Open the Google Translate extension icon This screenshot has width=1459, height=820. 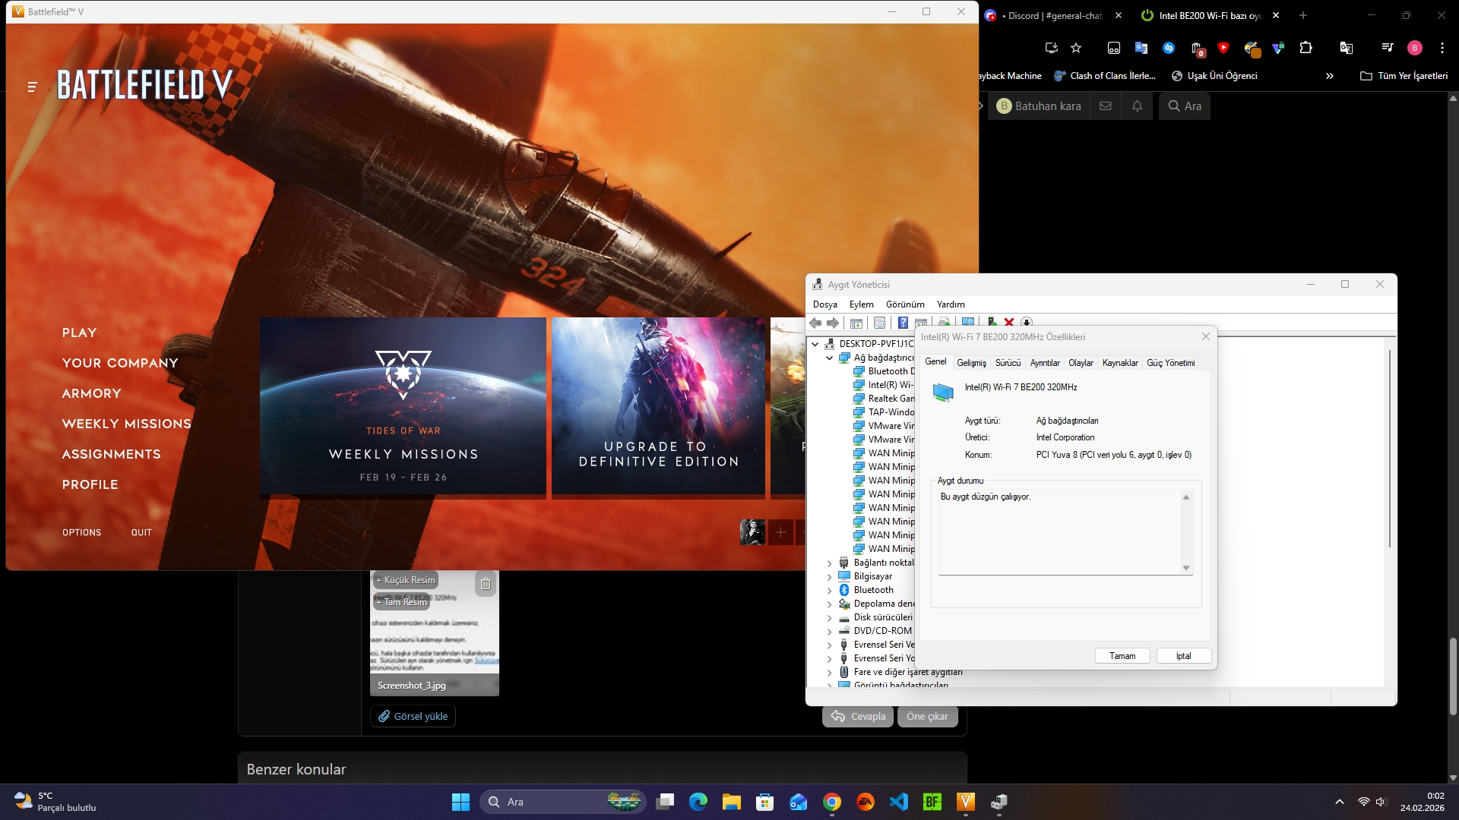pos(1141,48)
